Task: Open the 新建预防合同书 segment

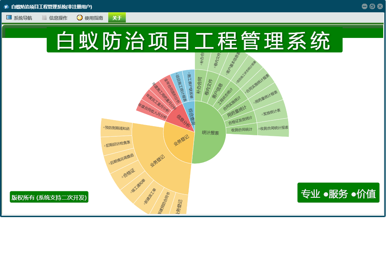Action: 163,203
